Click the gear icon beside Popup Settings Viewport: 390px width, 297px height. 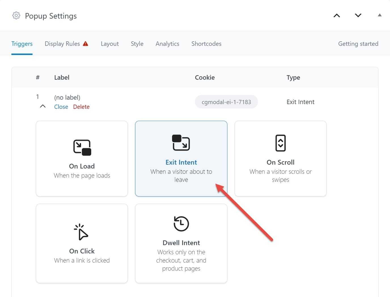[16, 16]
